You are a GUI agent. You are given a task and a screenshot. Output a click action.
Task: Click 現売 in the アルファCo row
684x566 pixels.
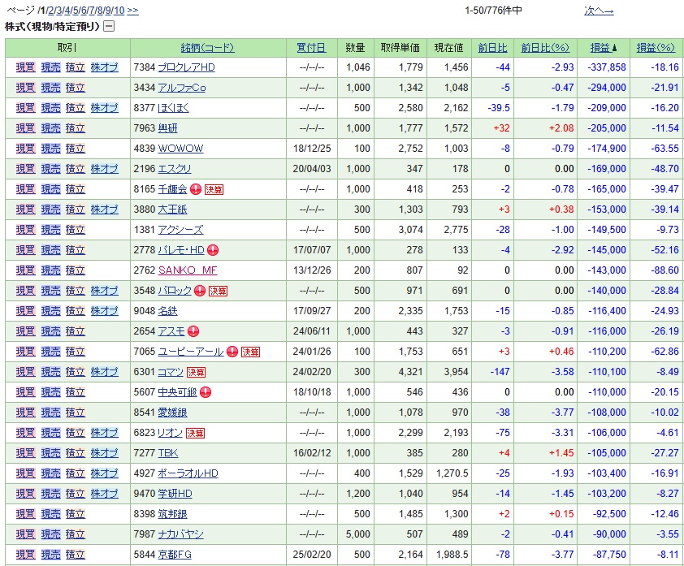pos(50,88)
